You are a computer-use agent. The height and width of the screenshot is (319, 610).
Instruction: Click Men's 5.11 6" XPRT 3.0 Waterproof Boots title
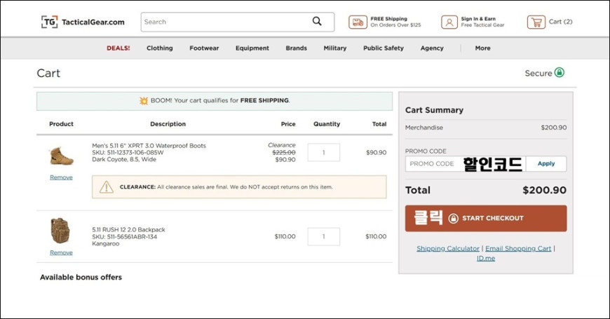(x=149, y=146)
